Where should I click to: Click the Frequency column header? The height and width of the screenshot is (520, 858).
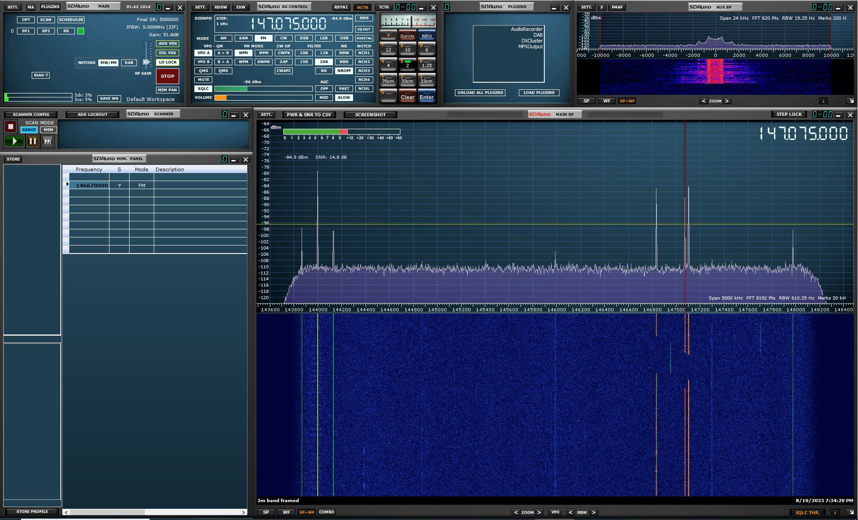click(x=88, y=169)
